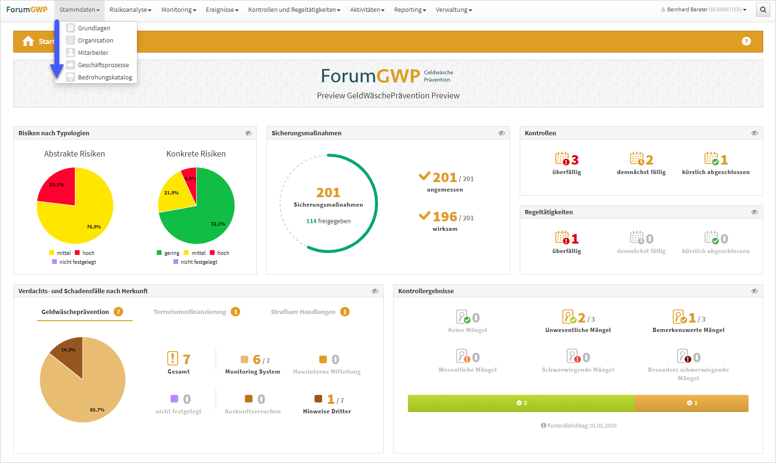Screen dimensions: 776x463
Task: Click Bemerkenswerte Mängel result icon
Action: [680, 317]
